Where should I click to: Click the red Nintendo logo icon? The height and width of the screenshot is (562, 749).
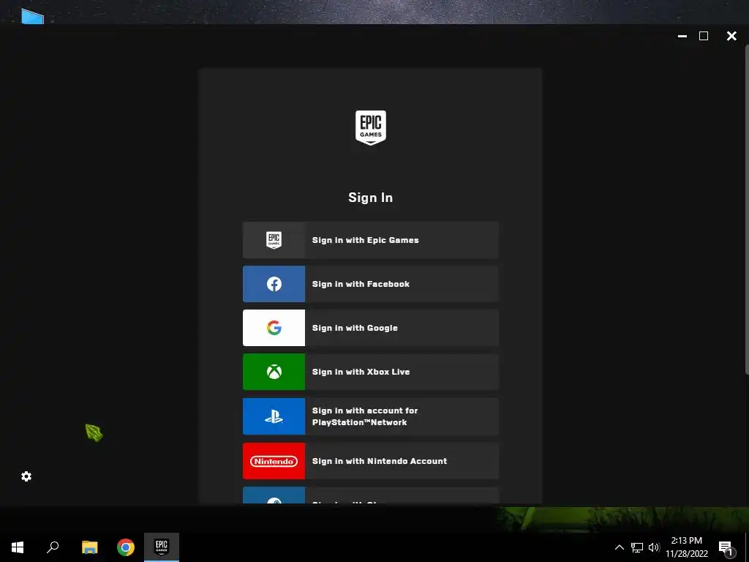[x=274, y=461]
